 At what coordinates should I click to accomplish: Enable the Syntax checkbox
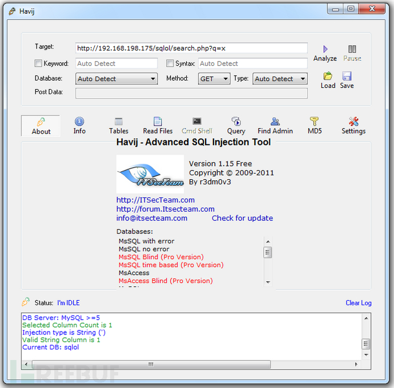tap(170, 63)
